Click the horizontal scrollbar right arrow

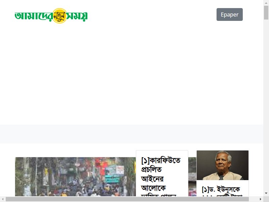coord(261,199)
